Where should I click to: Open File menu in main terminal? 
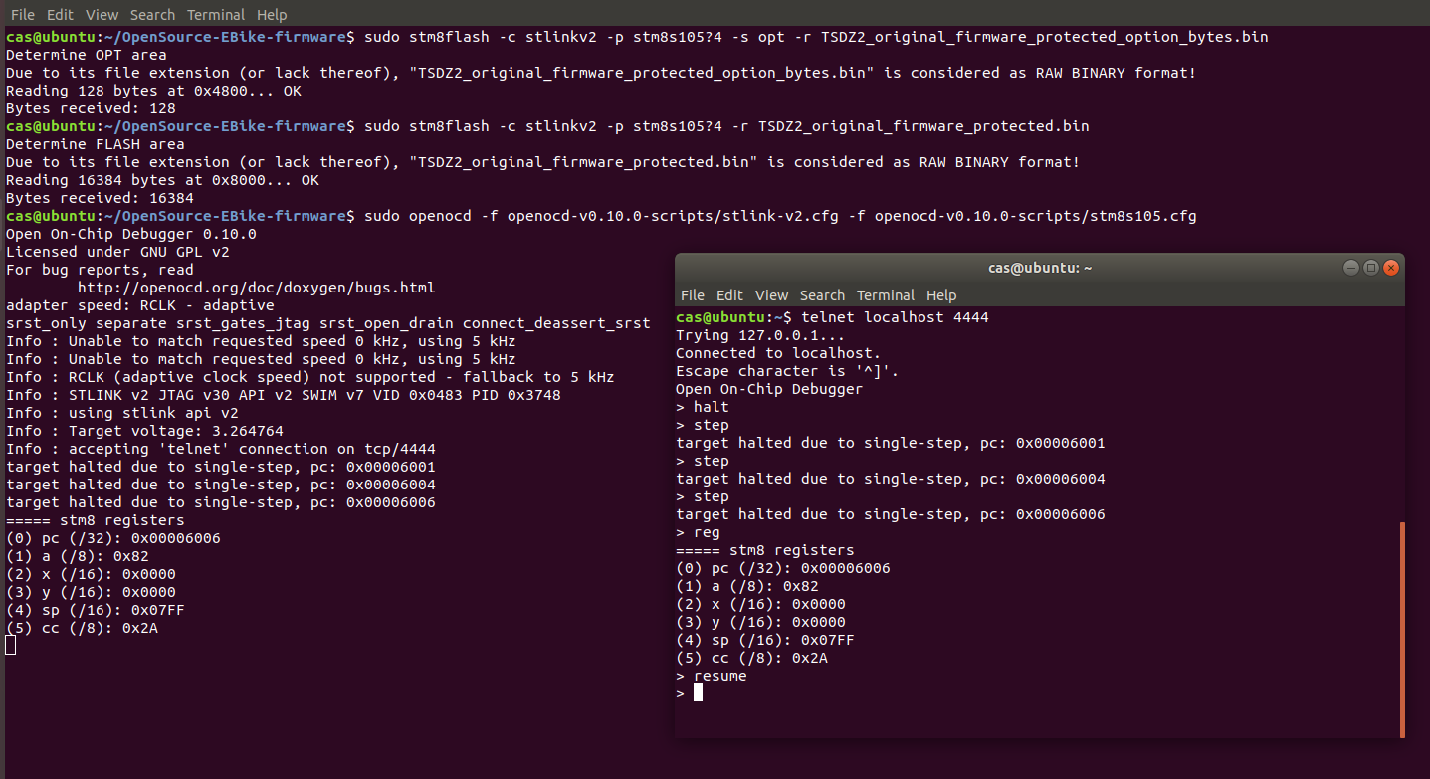click(x=22, y=15)
